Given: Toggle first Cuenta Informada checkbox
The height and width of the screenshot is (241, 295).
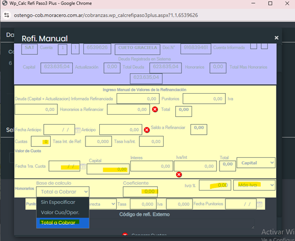Looking at the screenshot, I should (x=253, y=46).
